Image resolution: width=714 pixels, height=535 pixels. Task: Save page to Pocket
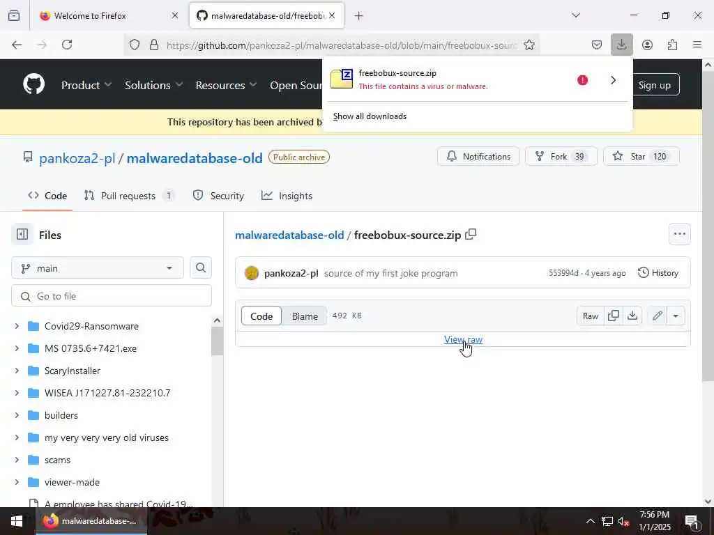597,45
